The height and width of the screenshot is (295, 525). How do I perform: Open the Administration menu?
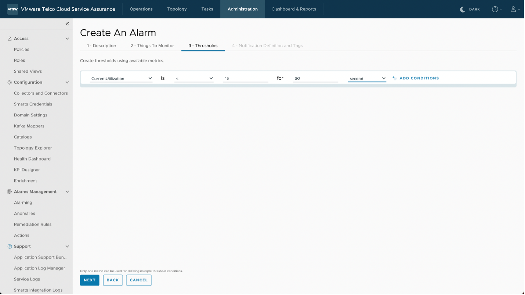[243, 9]
